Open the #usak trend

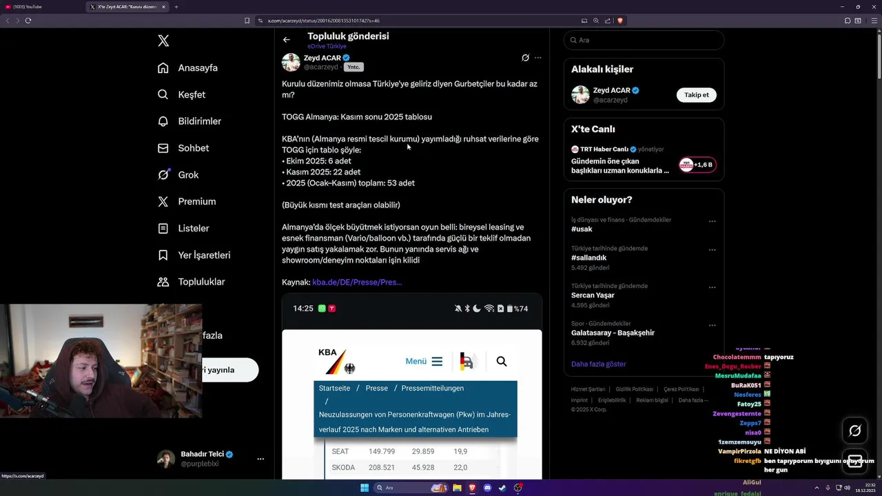(x=582, y=229)
